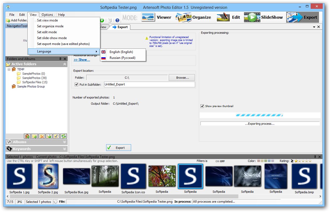The width and height of the screenshot is (330, 212).
Task: Select the blue color filter swatch
Action: tap(269, 161)
